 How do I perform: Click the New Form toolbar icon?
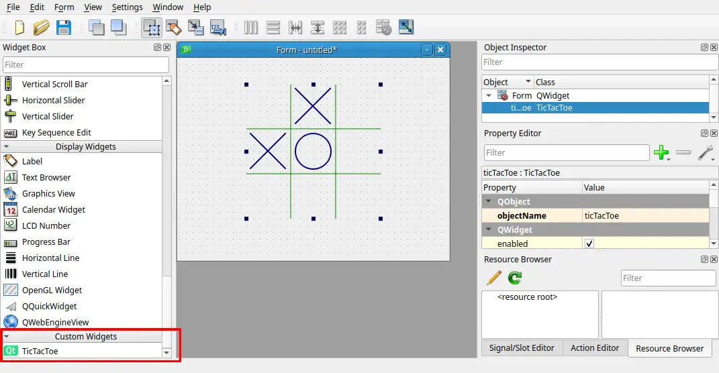coord(19,28)
